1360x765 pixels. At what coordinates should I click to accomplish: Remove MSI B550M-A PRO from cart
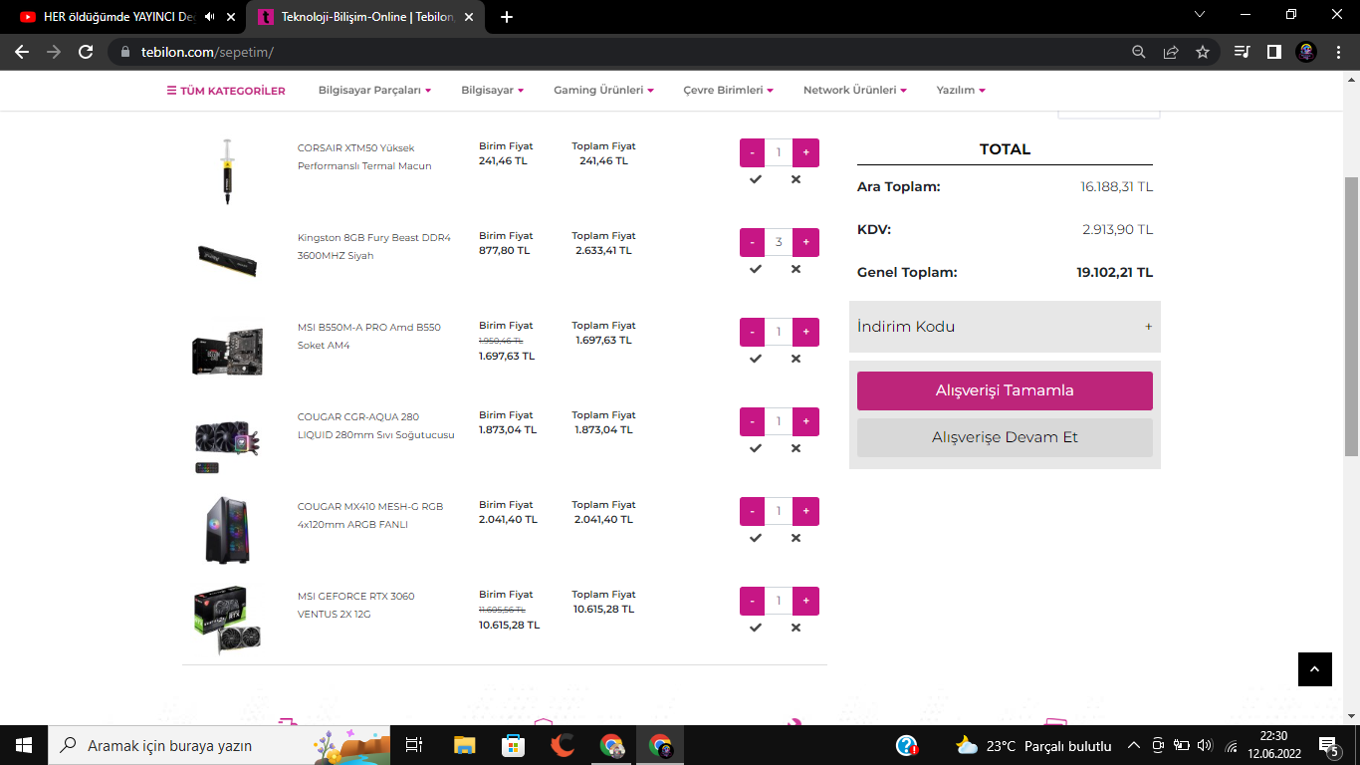(795, 359)
